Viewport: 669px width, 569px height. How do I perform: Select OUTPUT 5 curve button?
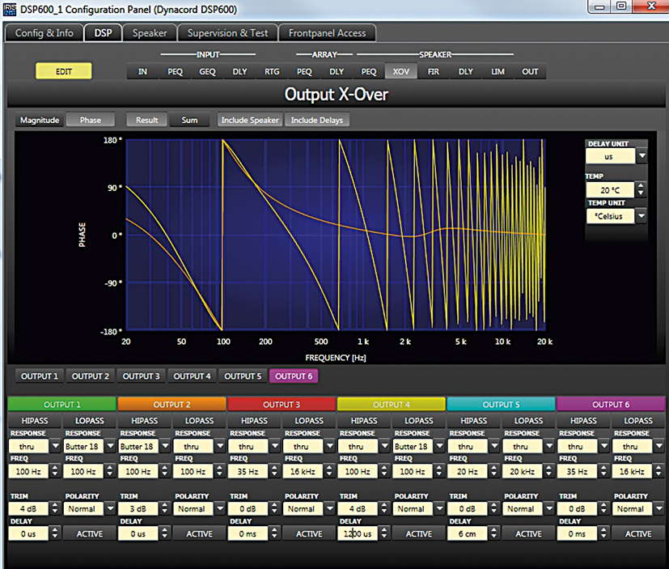tap(243, 376)
